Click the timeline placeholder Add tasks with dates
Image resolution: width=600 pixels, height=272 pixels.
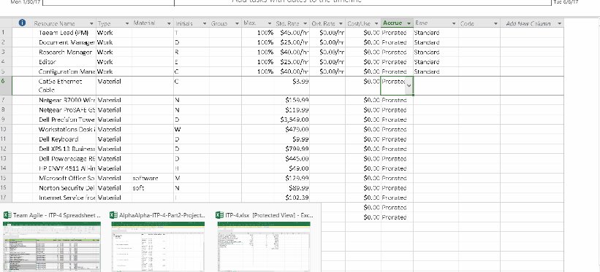pos(297,1)
